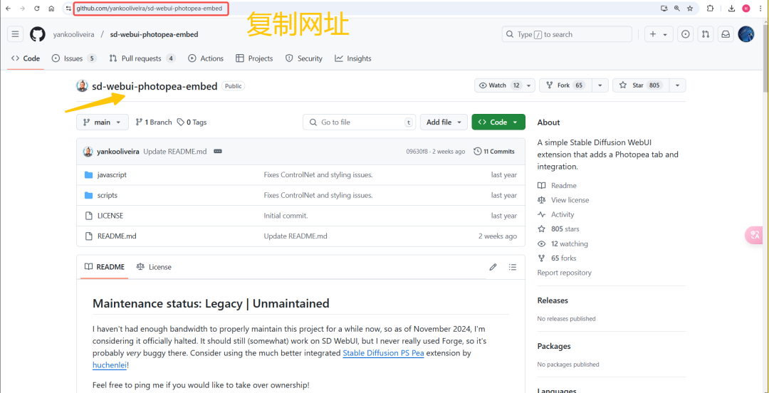This screenshot has height=393, width=769.
Task: Open the notifications inbox icon
Action: [726, 34]
